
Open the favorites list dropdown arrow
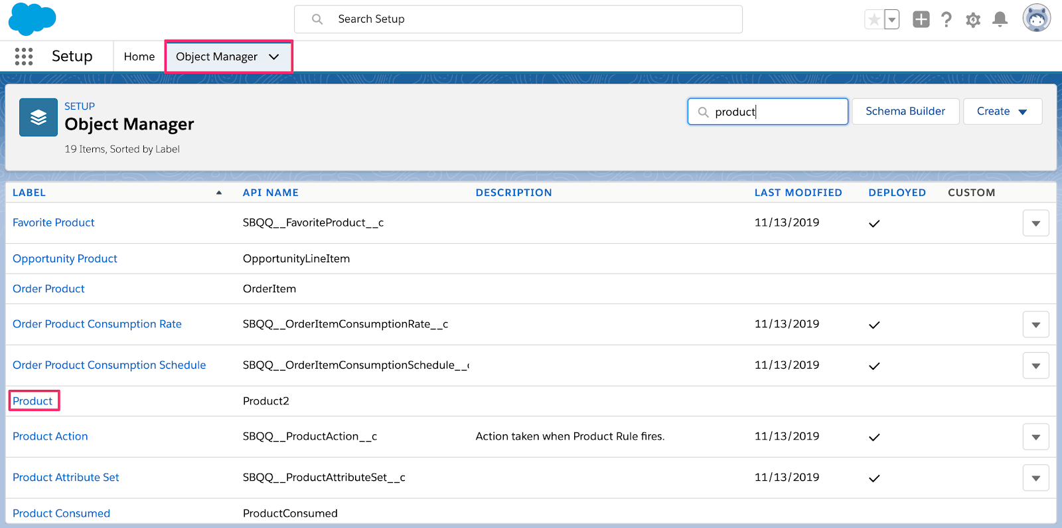click(892, 20)
